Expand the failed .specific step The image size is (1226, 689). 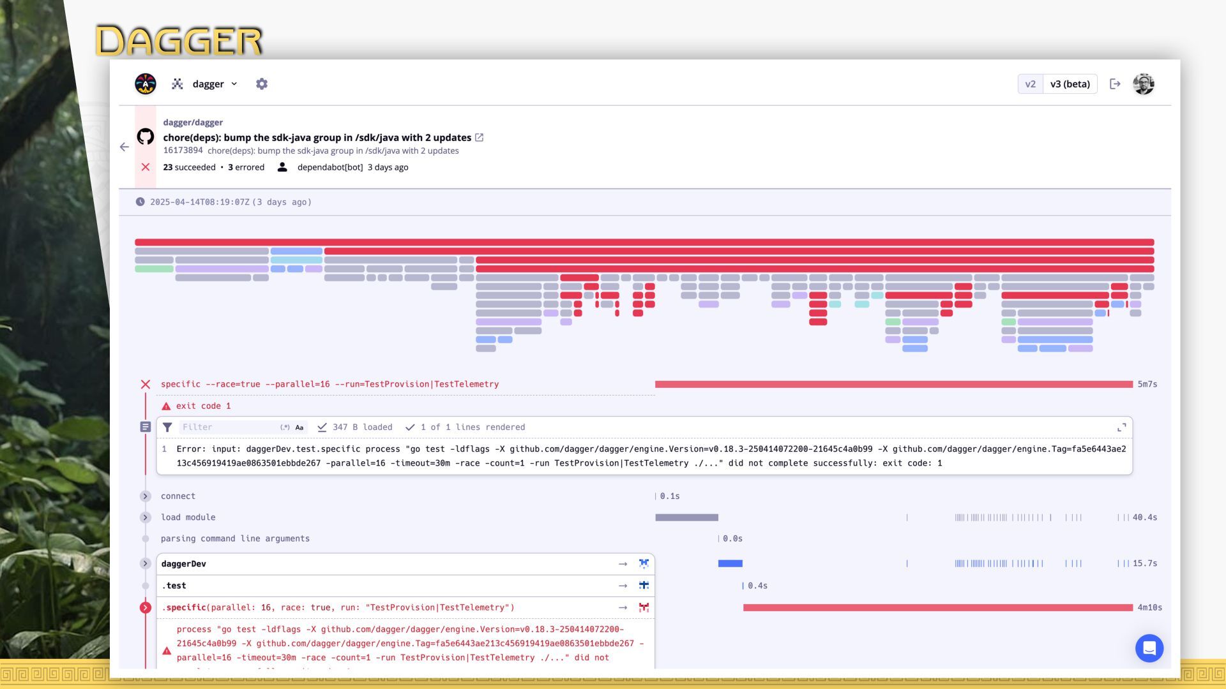[x=146, y=608]
